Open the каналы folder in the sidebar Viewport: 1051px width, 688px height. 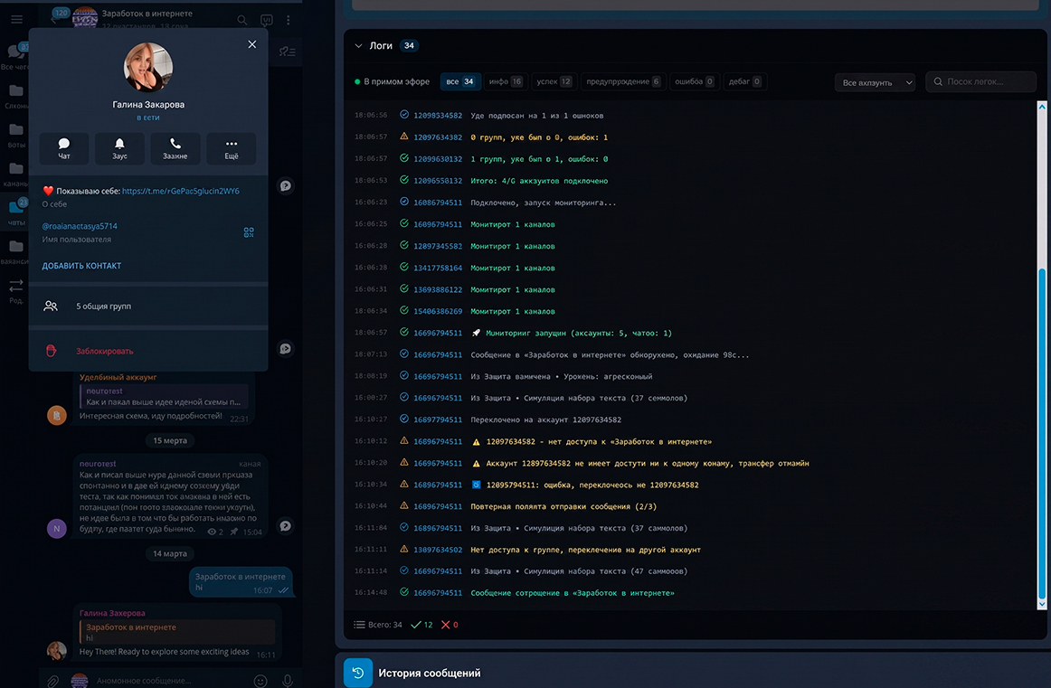coord(16,173)
